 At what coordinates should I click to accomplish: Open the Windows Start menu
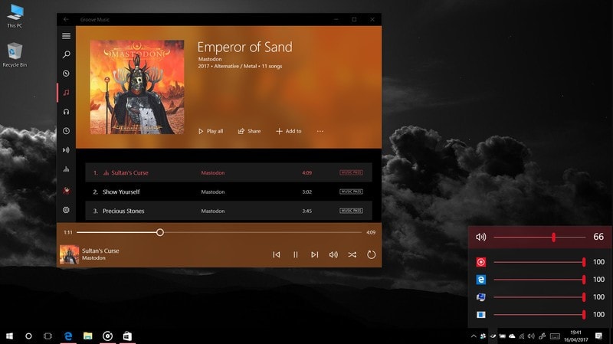9,336
